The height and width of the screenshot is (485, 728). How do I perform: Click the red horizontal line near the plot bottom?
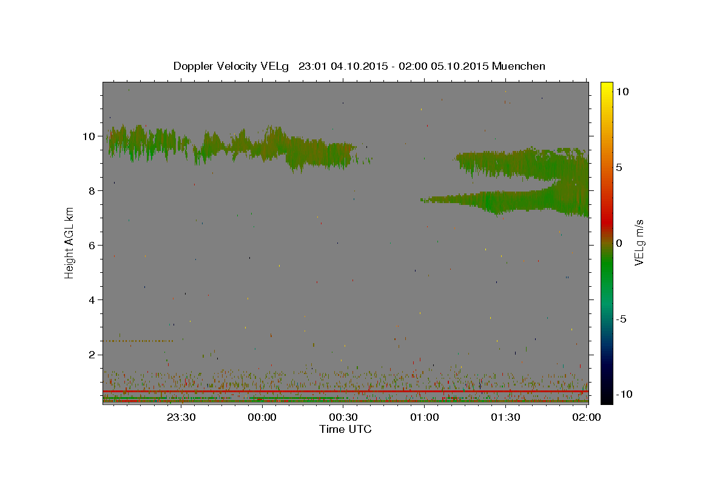click(345, 392)
